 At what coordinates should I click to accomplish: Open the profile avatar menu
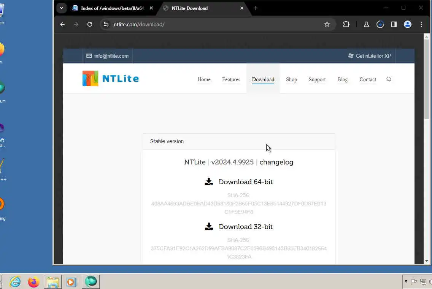pyautogui.click(x=408, y=25)
